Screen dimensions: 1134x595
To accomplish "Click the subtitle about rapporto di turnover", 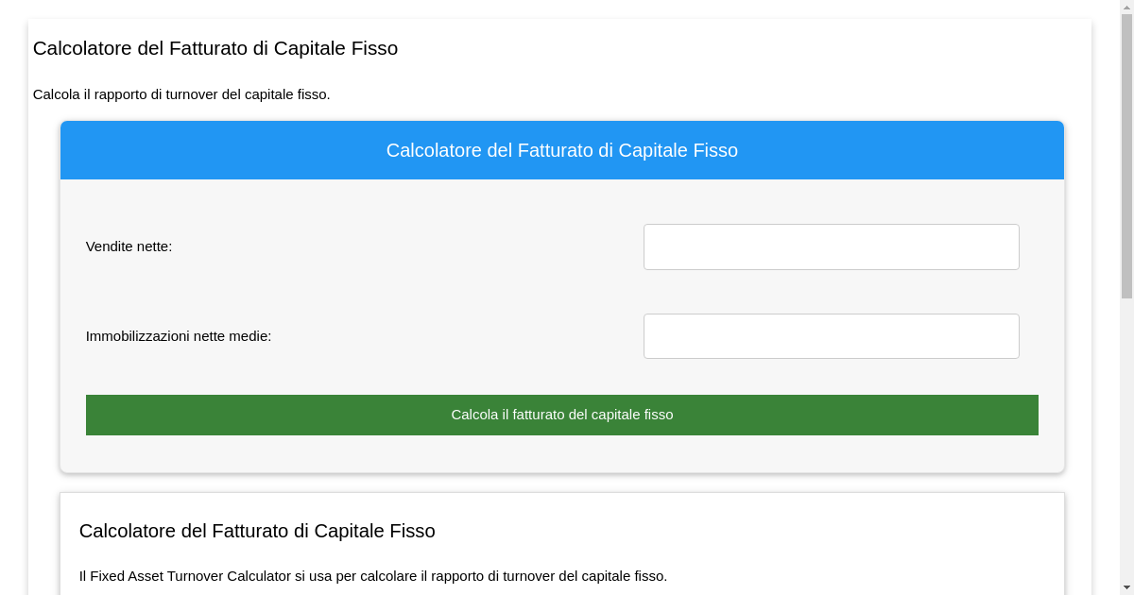I will 181,94.
